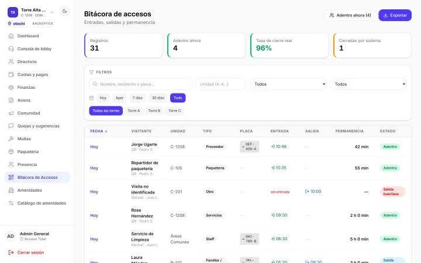Open the Rosa Hernández visitor row
This screenshot has height=263, width=421.
(x=247, y=216)
